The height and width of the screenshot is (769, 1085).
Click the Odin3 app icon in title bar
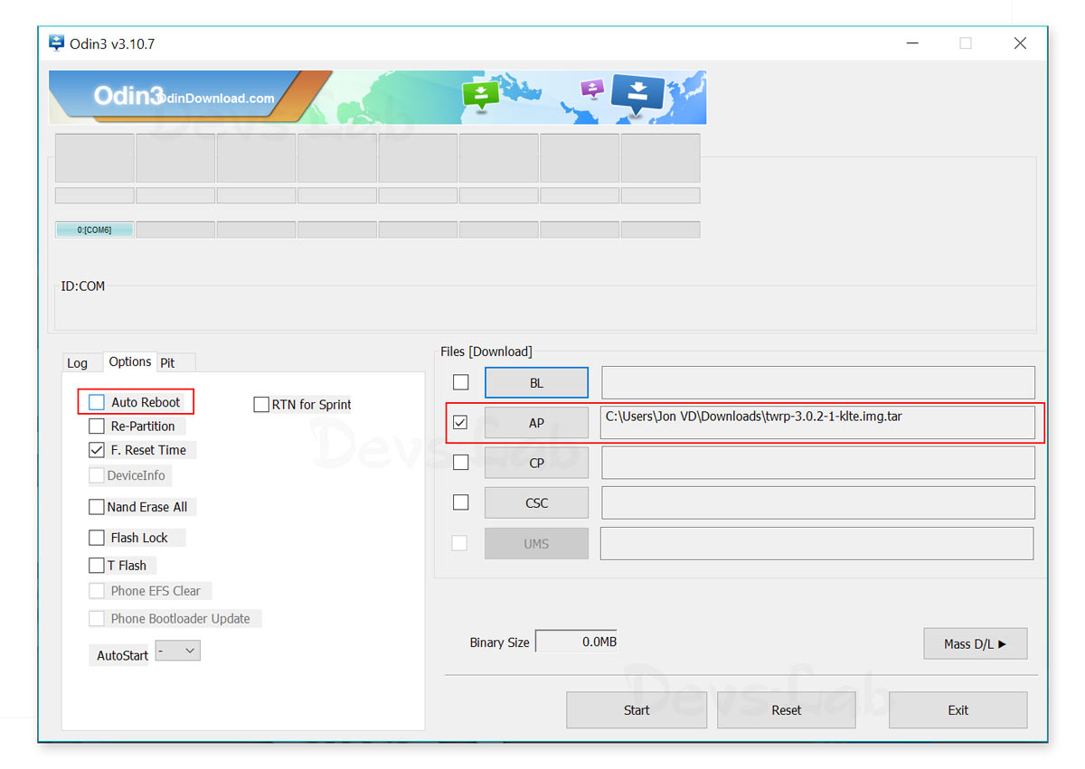[57, 43]
